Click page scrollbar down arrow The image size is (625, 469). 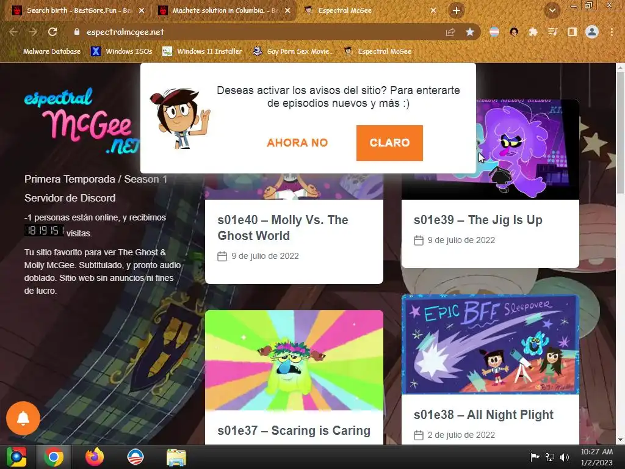point(620,440)
